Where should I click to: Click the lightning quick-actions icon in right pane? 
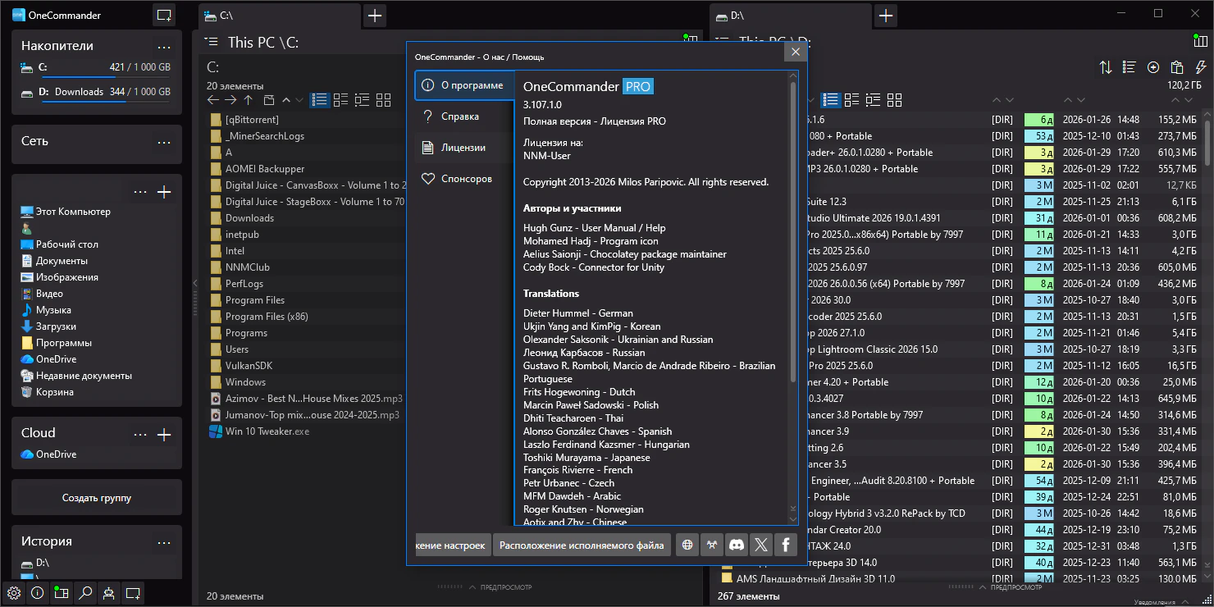coord(1201,67)
